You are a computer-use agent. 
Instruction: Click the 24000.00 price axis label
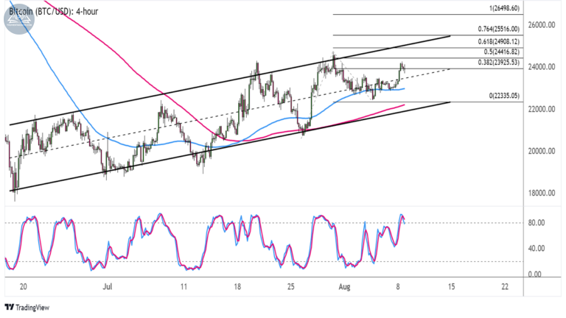coord(542,67)
